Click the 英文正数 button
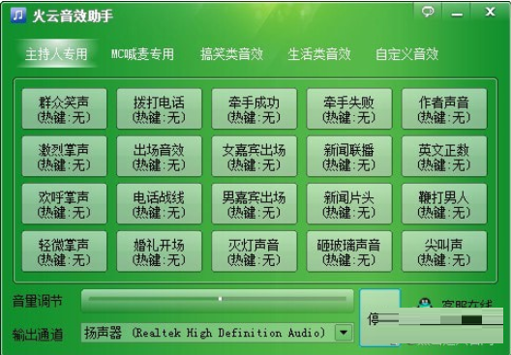 pyautogui.click(x=444, y=157)
